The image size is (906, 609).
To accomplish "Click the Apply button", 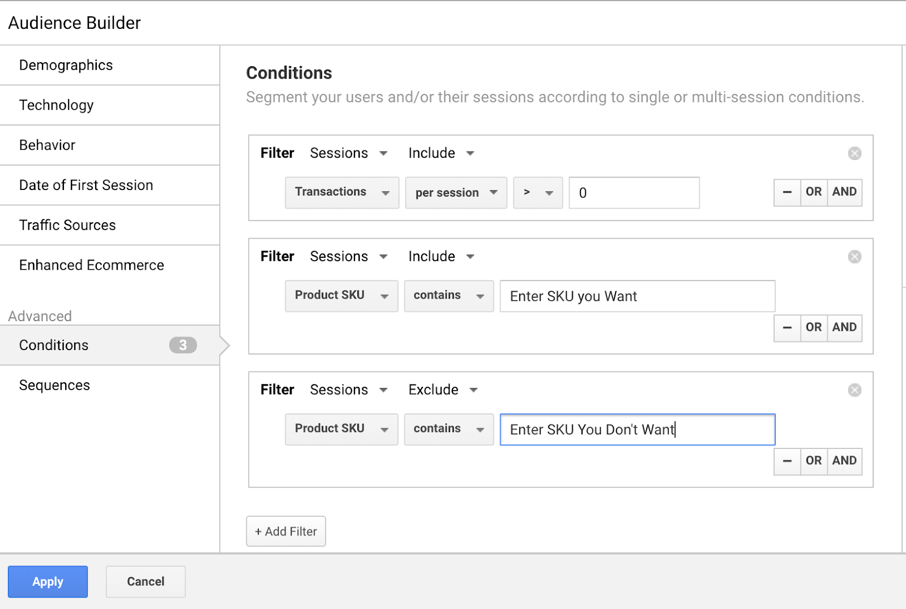I will [48, 582].
